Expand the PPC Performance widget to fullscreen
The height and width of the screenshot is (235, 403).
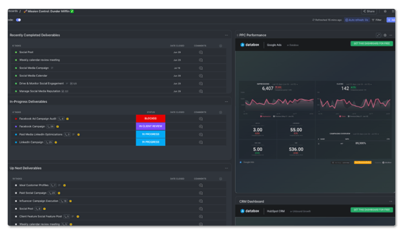point(378,36)
